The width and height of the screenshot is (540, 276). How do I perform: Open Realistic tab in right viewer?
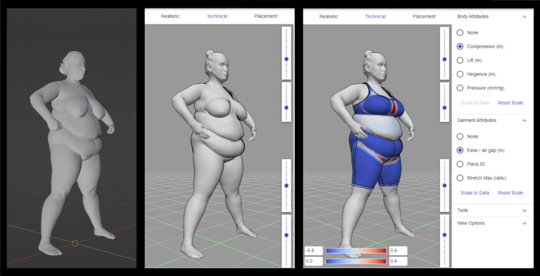coord(329,16)
